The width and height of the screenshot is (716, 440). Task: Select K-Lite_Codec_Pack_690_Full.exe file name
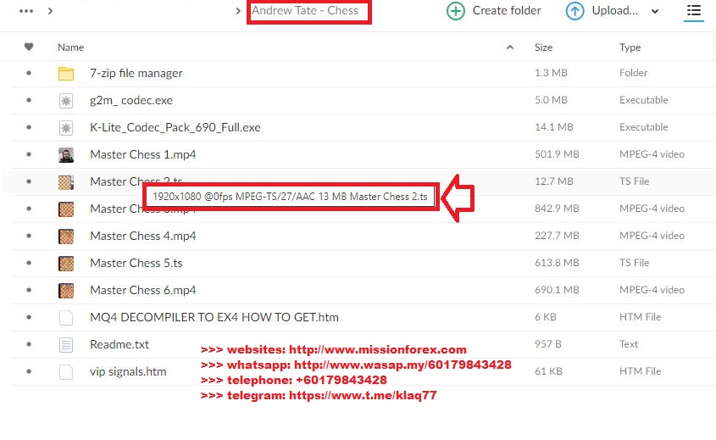click(175, 127)
